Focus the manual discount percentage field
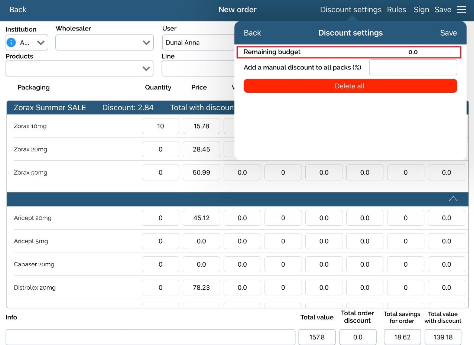The width and height of the screenshot is (474, 345). 413,67
